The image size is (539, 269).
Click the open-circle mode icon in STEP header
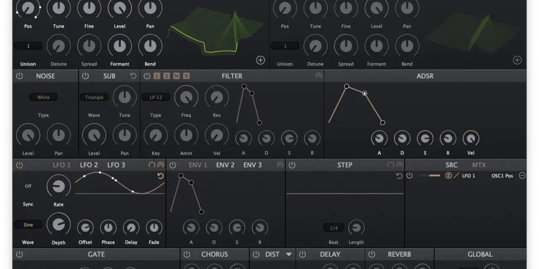coord(391,165)
